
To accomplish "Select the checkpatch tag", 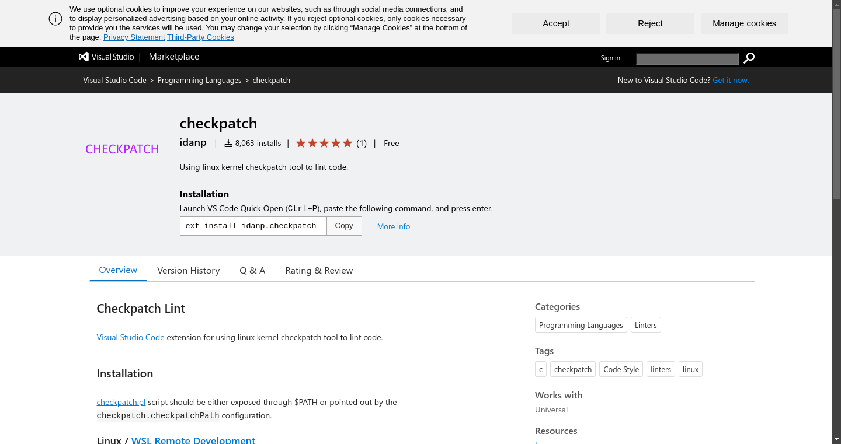I will (573, 369).
